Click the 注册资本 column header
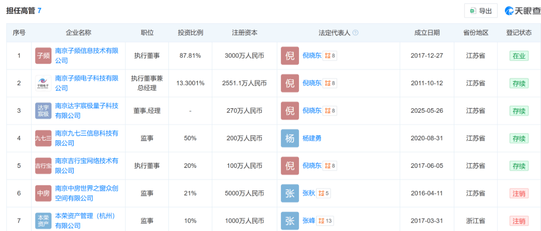The height and width of the screenshot is (231, 541). (x=244, y=33)
